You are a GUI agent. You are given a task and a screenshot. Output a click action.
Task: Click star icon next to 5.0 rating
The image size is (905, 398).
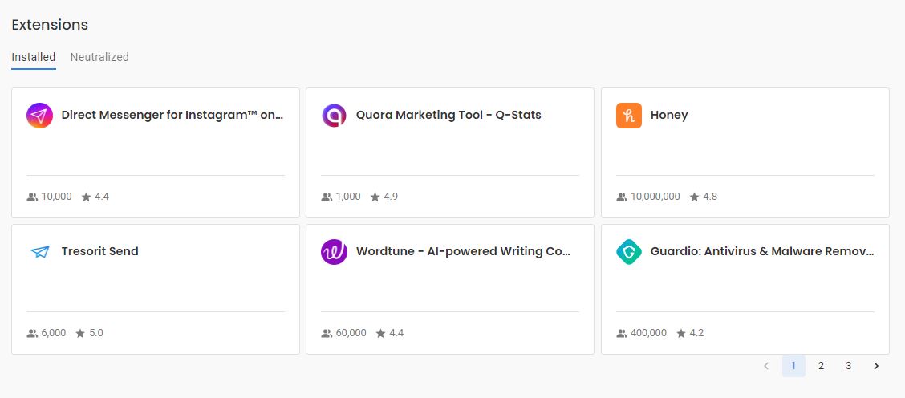pyautogui.click(x=80, y=333)
